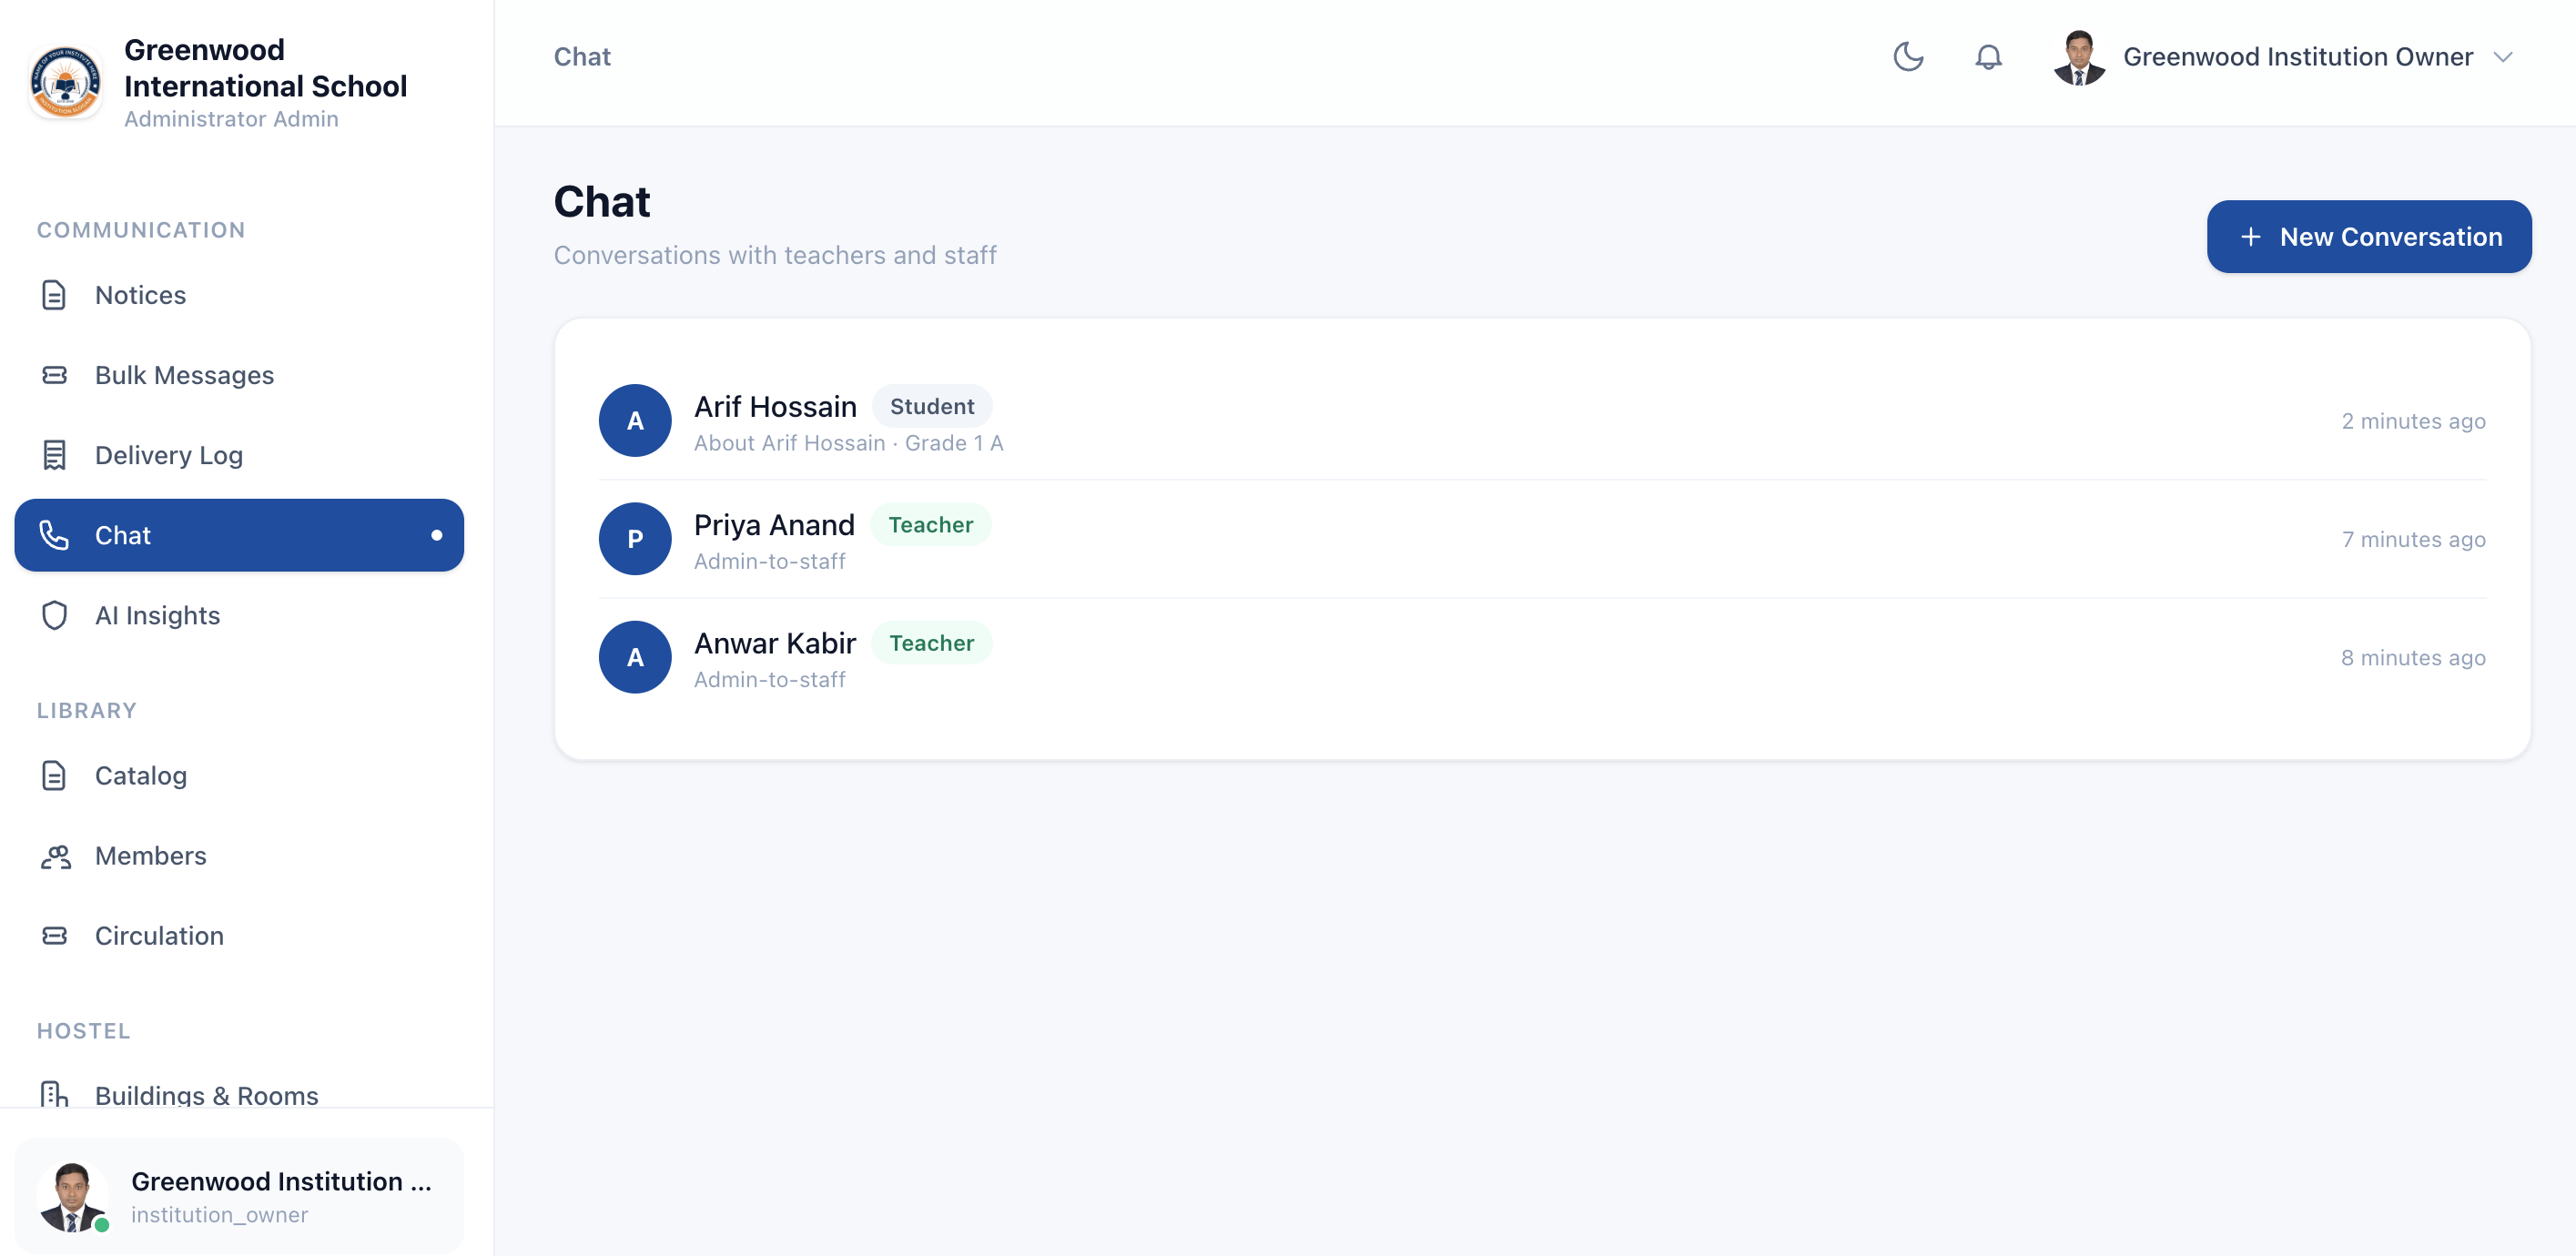Expand the Greenwood Institution Owner dropdown chevron
This screenshot has width=2576, height=1256.
2503,57
